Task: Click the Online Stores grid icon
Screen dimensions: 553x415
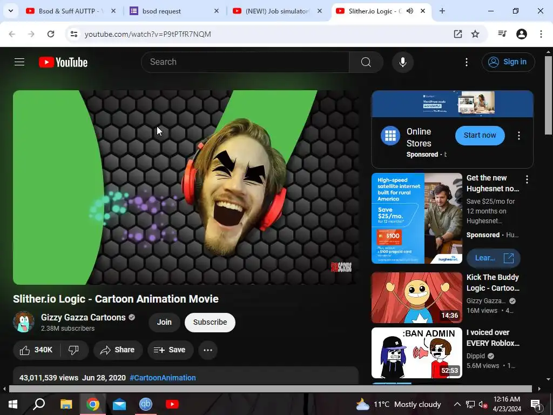Action: [390, 136]
